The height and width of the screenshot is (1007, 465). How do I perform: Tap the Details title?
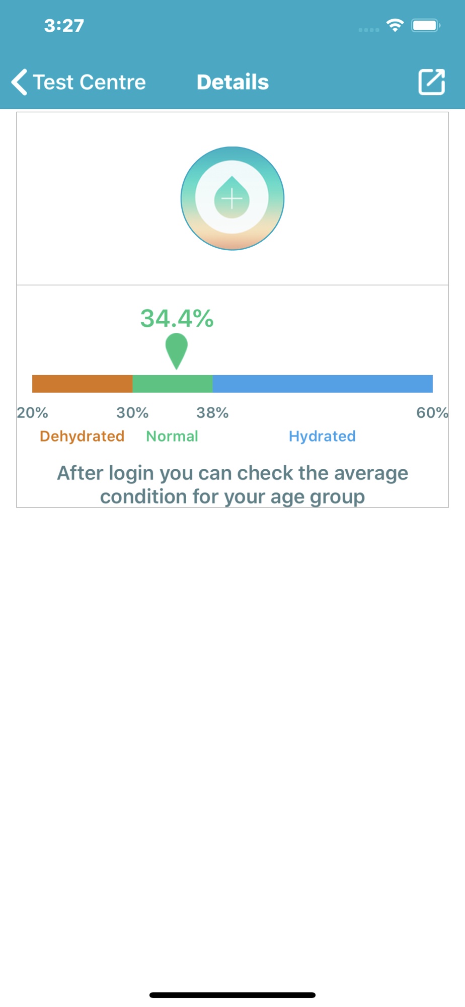tap(232, 82)
